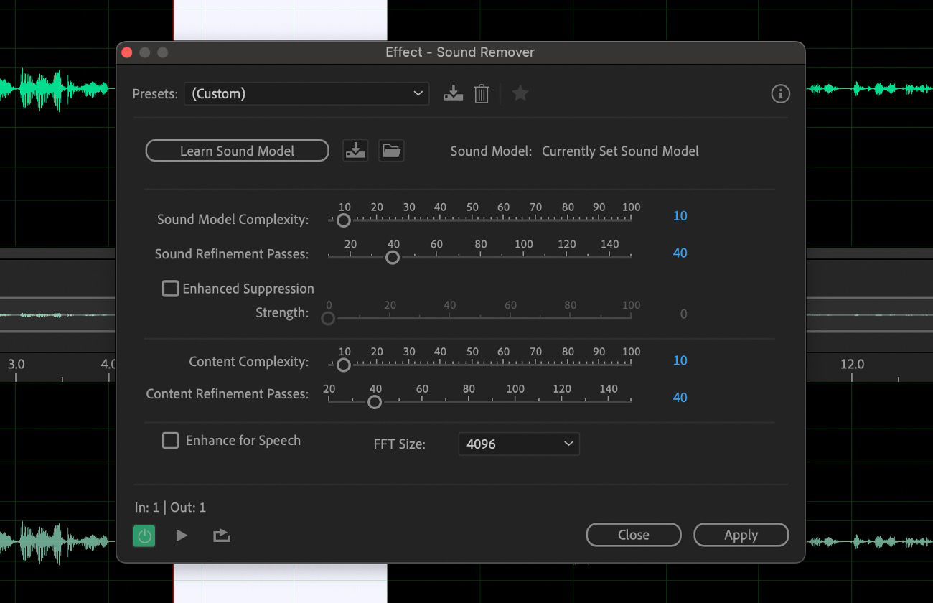Toggle the green effect power button
Viewport: 933px width, 603px height.
pyautogui.click(x=144, y=536)
